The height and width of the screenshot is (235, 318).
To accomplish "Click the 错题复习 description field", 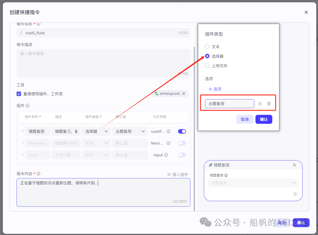I will pos(66,131).
